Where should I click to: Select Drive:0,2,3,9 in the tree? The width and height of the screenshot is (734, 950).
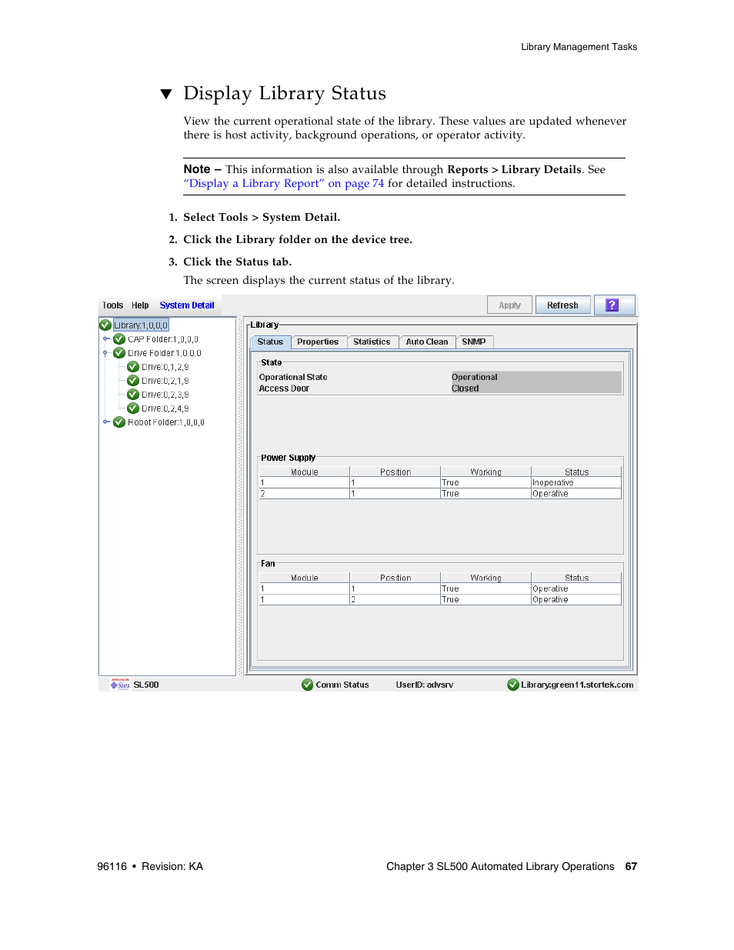(x=165, y=395)
